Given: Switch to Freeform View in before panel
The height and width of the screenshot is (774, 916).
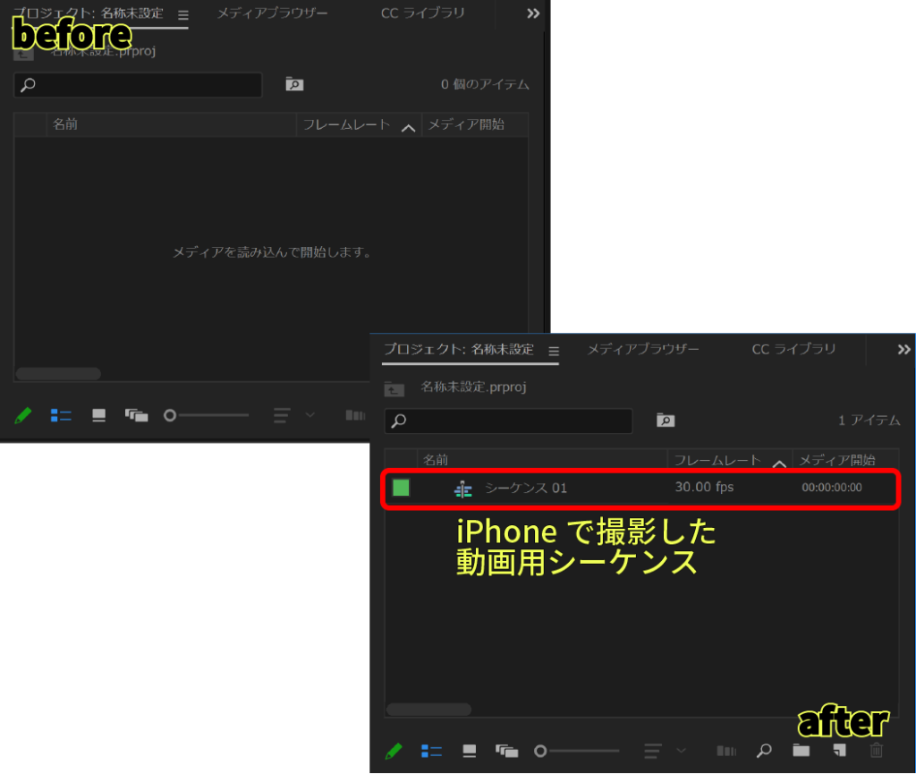Looking at the screenshot, I should coord(136,415).
